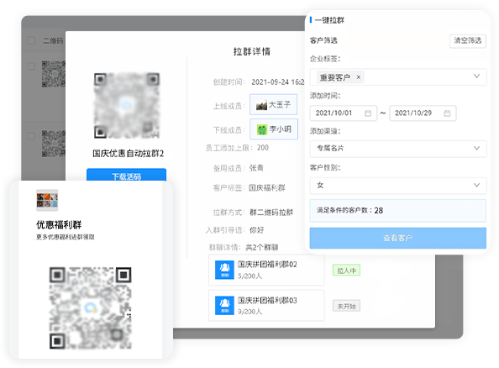Click the creation time 2021-09-24 value

pyautogui.click(x=277, y=82)
